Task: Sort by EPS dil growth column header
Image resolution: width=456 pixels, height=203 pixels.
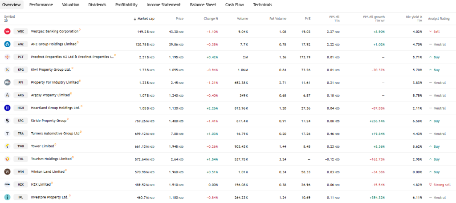Action: [374, 19]
